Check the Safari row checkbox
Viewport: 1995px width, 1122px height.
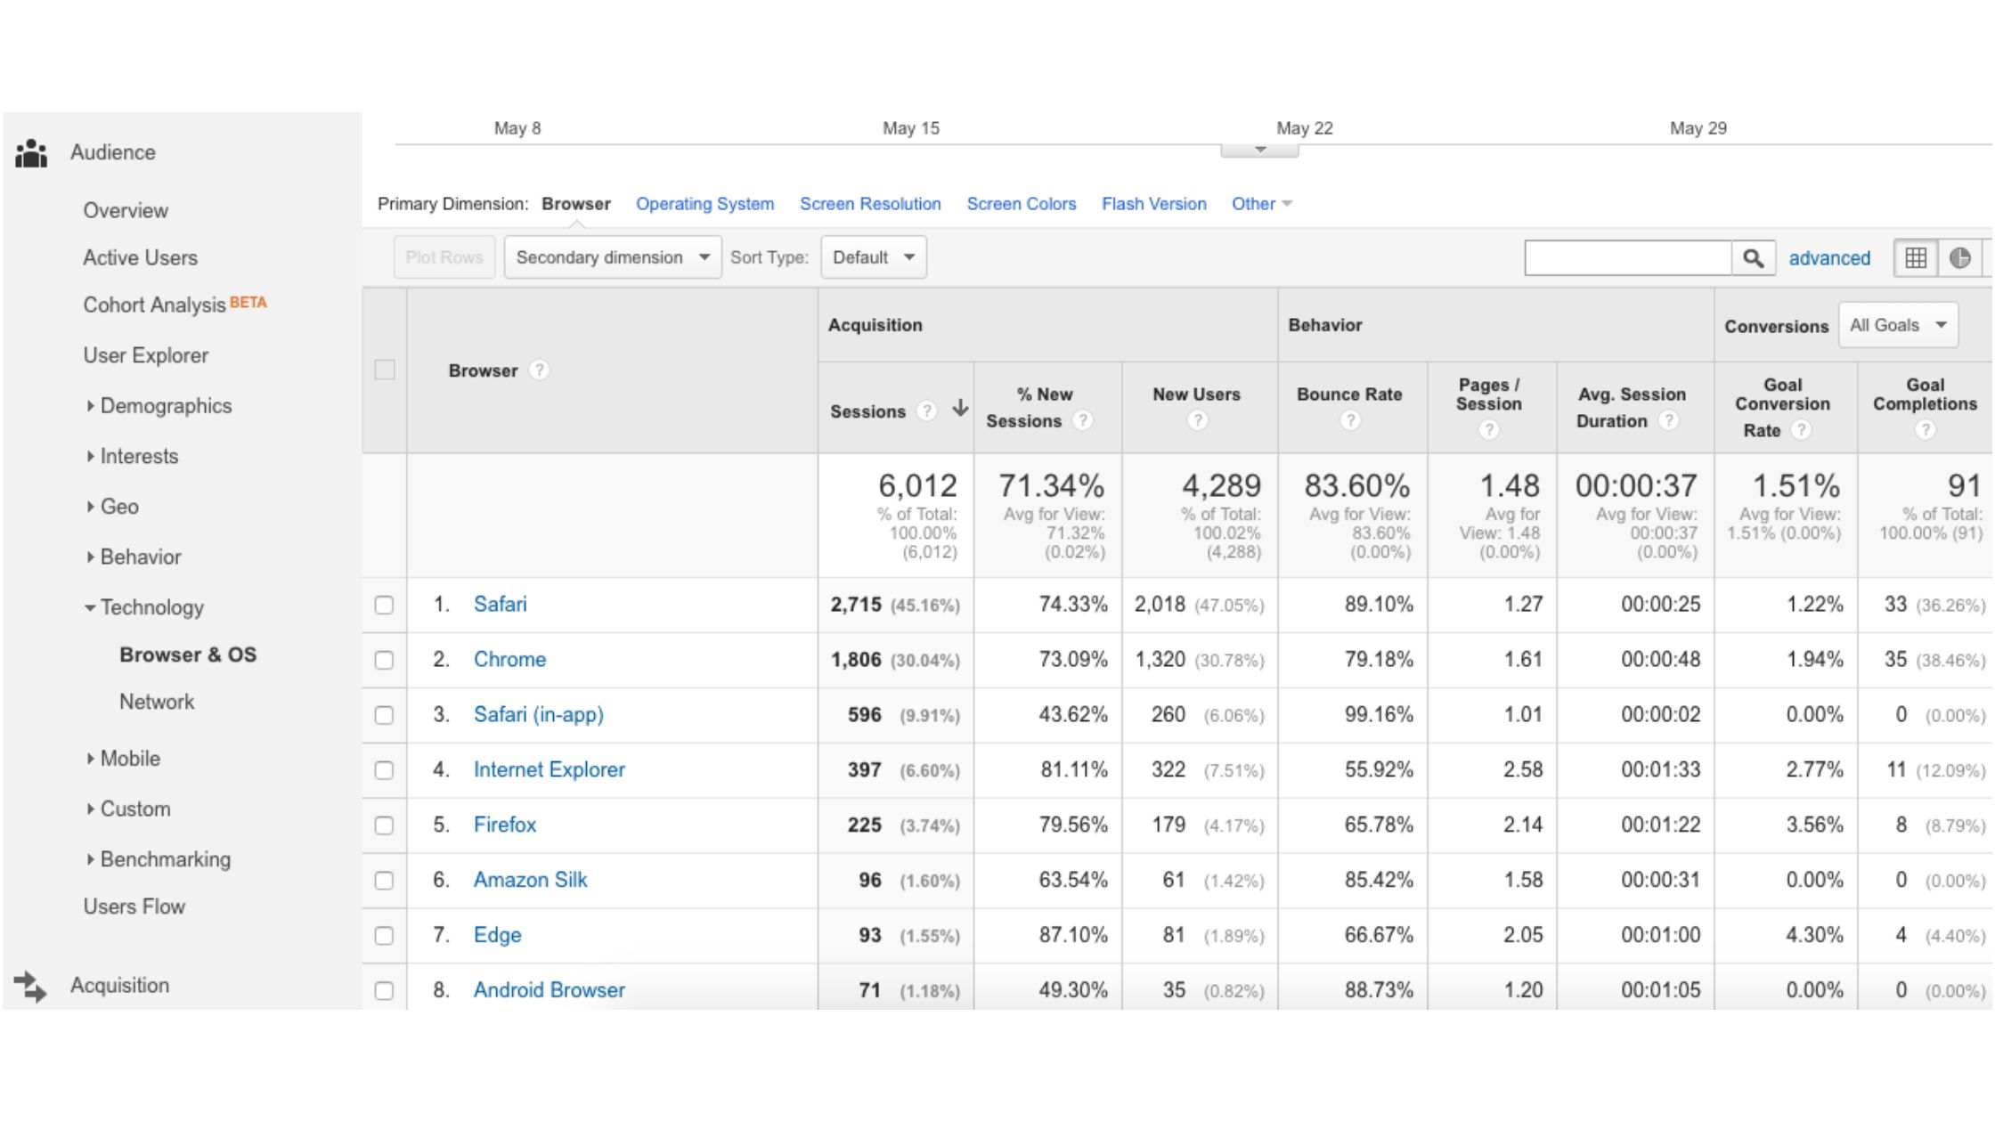tap(384, 606)
